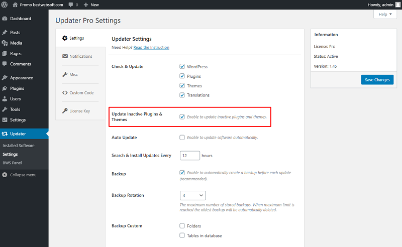Uncheck the WordPress checkbox
Image resolution: width=402 pixels, height=247 pixels.
[182, 66]
